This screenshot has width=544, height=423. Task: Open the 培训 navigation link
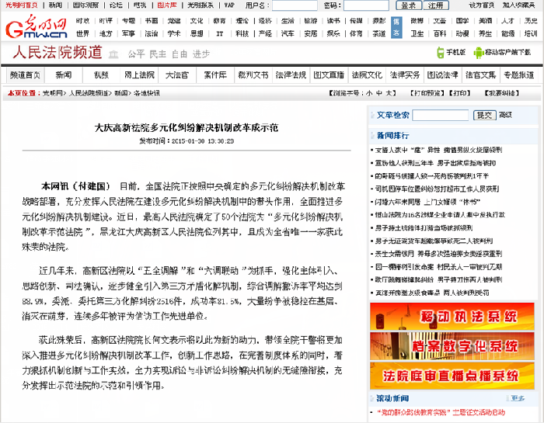[531, 33]
